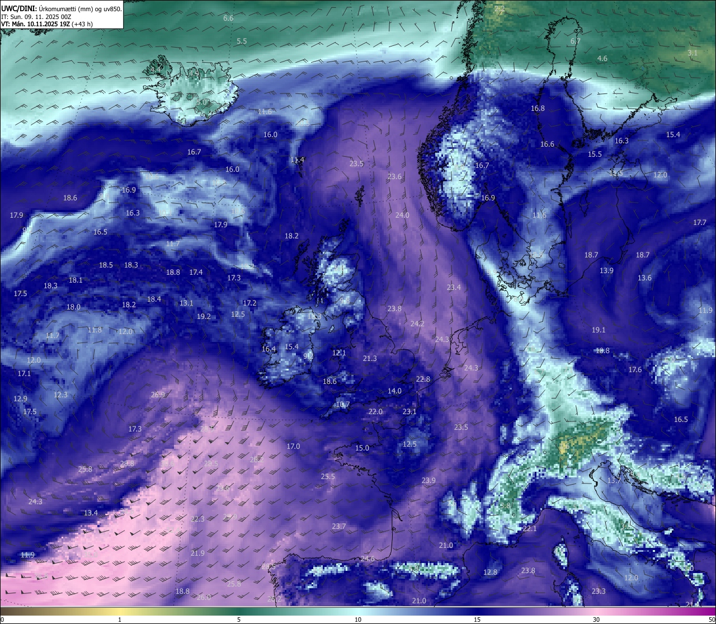The height and width of the screenshot is (624, 716).
Task: Click the map value '15.5'
Action: (x=595, y=154)
